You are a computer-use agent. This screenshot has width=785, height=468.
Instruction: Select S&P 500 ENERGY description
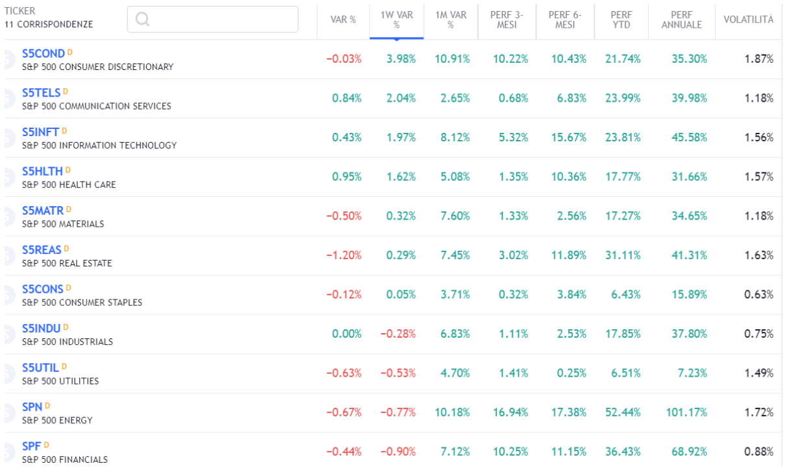coord(57,421)
